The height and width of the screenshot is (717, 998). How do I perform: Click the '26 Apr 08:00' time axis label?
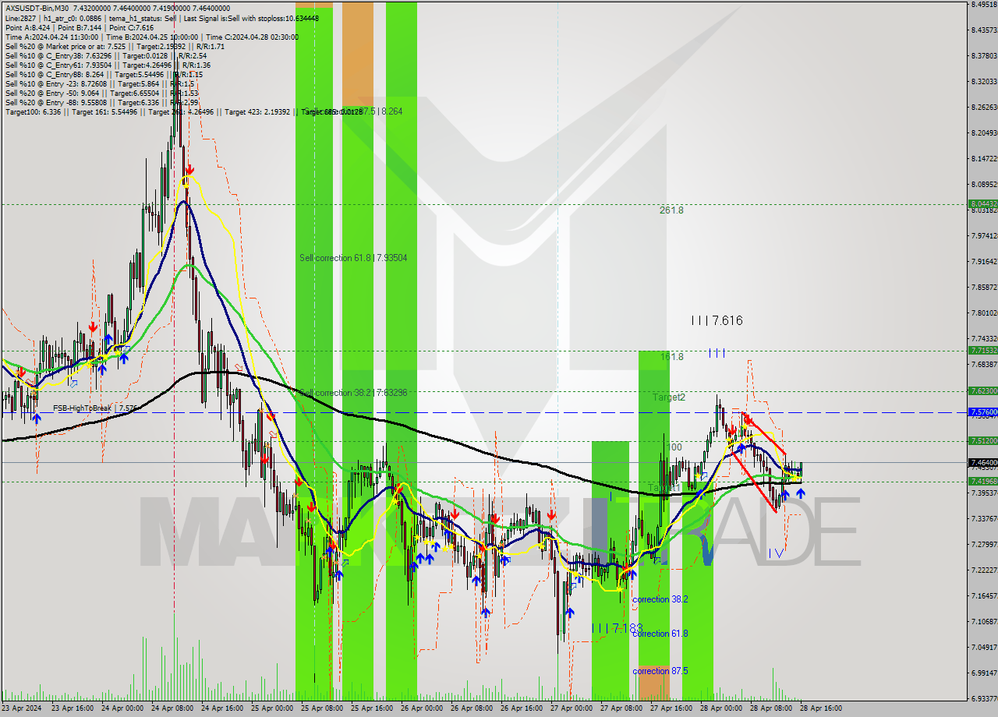470,708
